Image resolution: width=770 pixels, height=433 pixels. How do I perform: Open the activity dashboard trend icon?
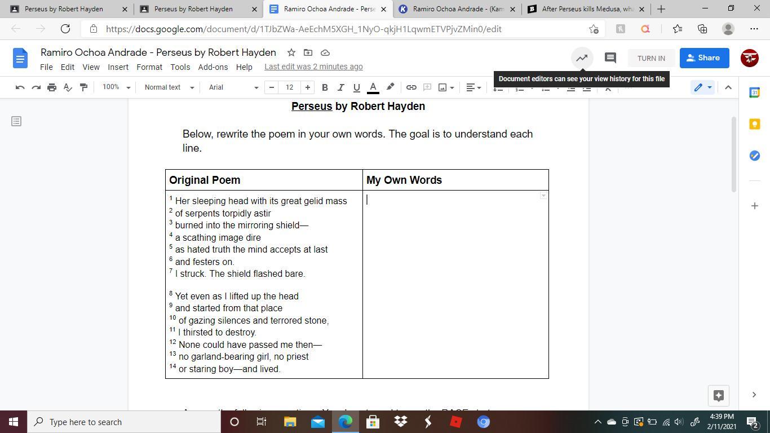(582, 58)
